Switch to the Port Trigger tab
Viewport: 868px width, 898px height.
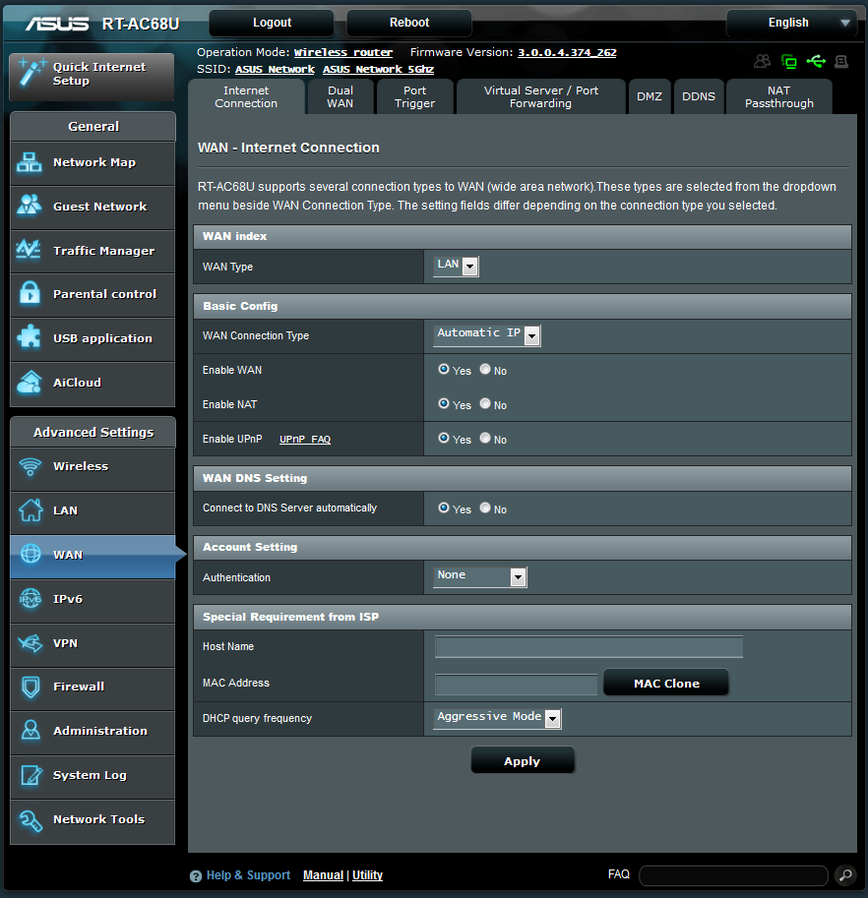pos(414,96)
